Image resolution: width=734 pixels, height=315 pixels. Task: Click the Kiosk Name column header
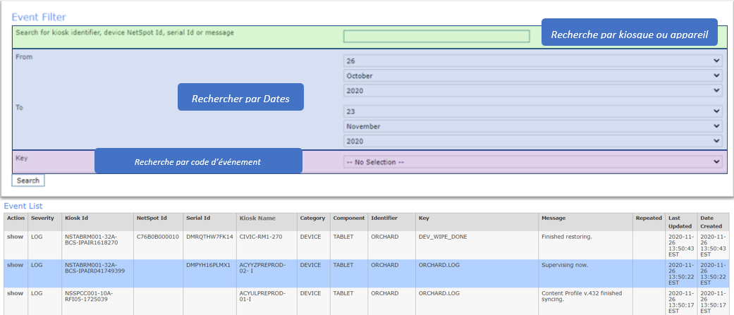click(x=257, y=218)
